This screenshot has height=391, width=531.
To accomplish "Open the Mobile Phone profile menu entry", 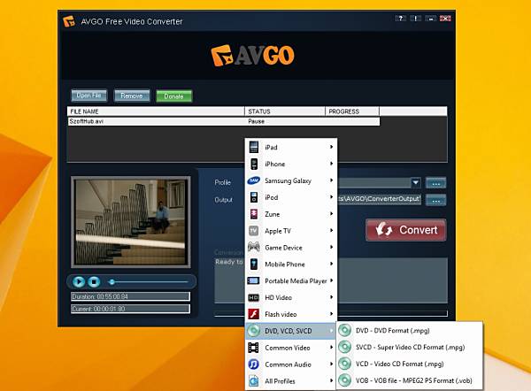I will tap(291, 264).
